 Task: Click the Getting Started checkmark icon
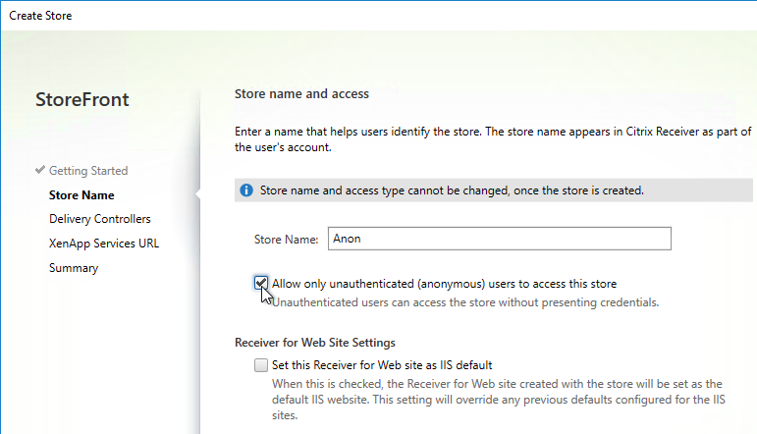point(40,170)
